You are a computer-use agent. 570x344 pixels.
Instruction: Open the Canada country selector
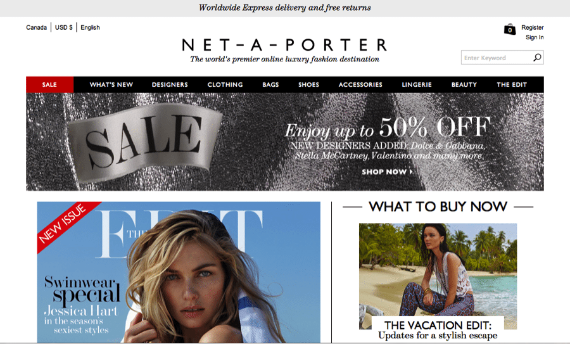36,27
